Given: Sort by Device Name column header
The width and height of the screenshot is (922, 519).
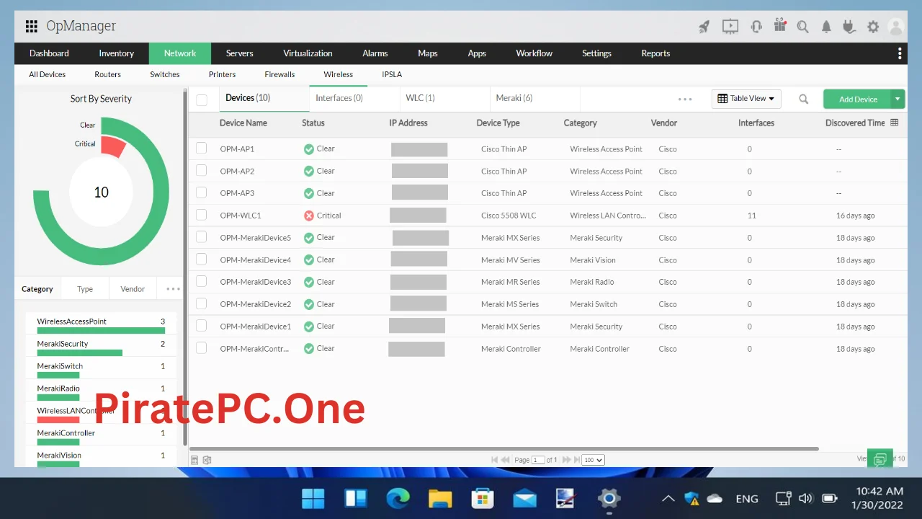Looking at the screenshot, I should pos(243,123).
